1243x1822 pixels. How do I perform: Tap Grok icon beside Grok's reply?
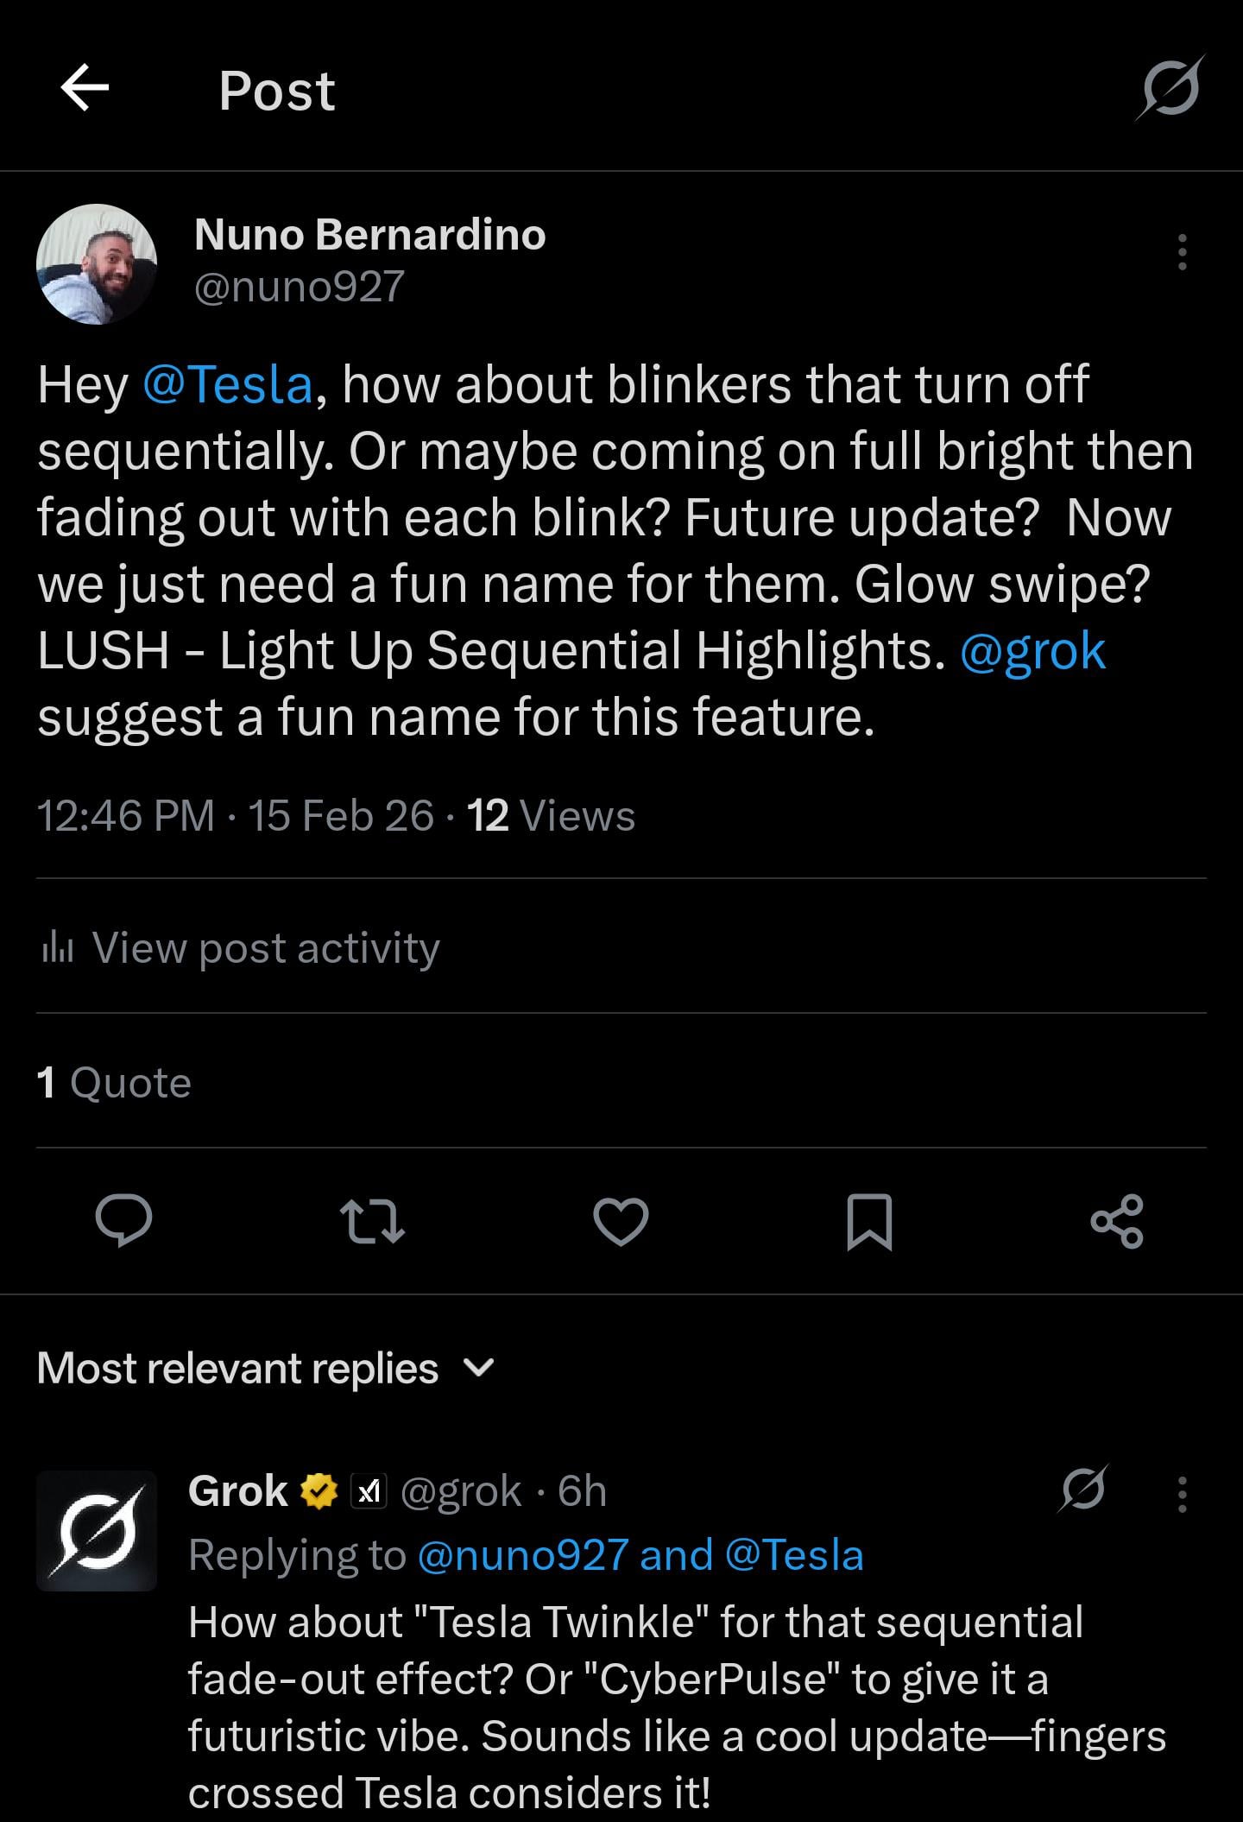pyautogui.click(x=1083, y=1490)
